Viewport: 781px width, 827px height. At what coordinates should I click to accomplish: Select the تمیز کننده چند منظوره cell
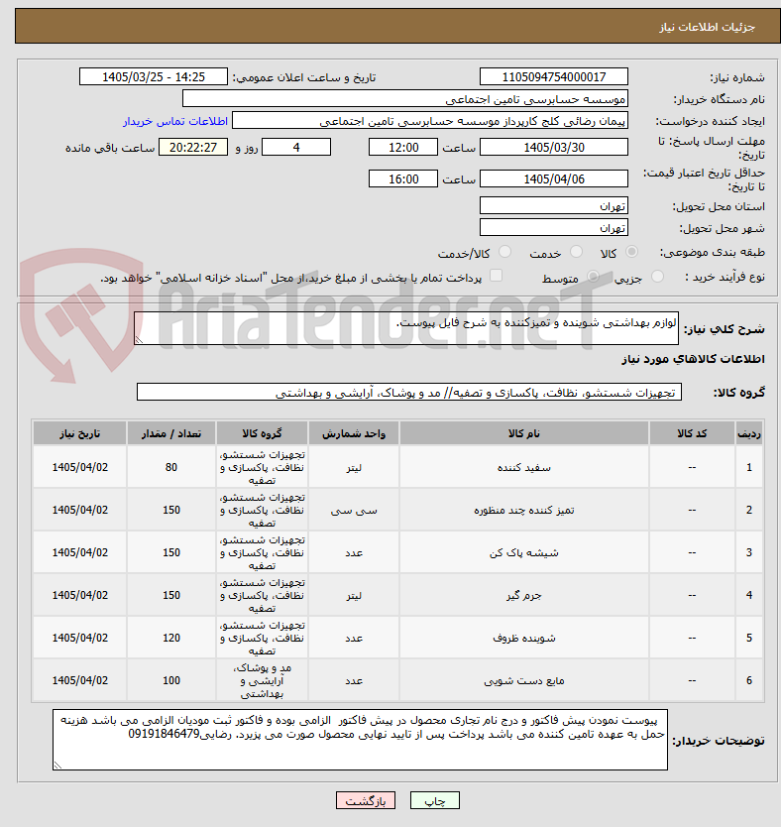point(524,510)
